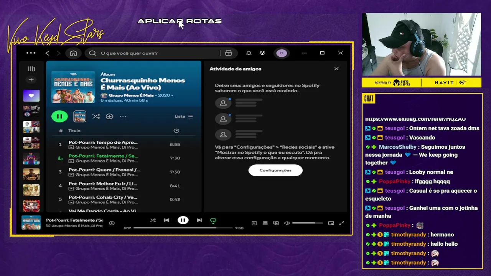The height and width of the screenshot is (276, 491).
Task: Open connect to a device
Action: click(x=276, y=223)
